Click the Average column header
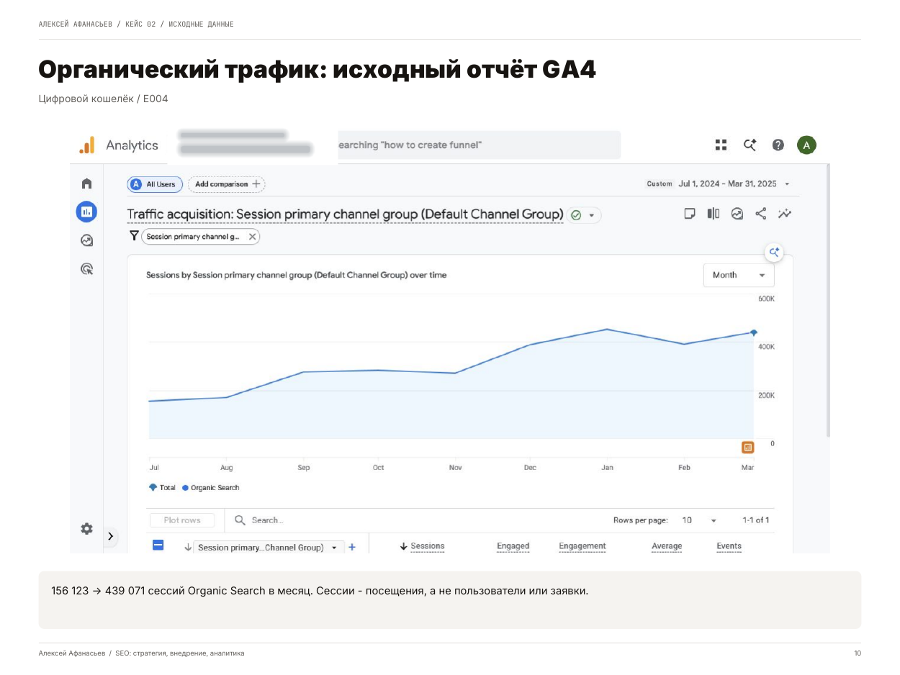The image size is (900, 675). click(667, 546)
